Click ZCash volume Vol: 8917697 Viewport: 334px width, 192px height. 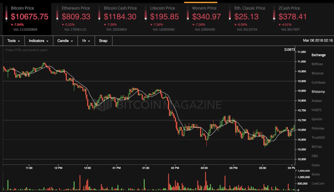(x=290, y=29)
